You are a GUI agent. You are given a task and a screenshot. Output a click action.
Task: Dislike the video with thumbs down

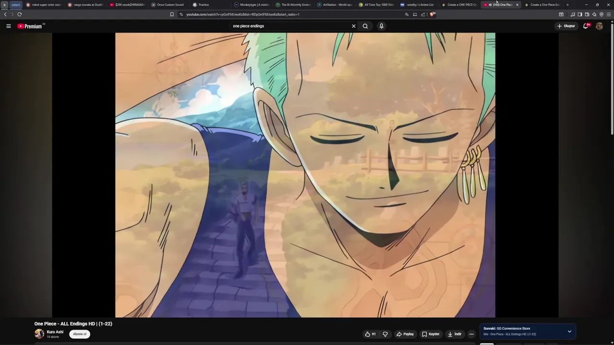coord(385,334)
